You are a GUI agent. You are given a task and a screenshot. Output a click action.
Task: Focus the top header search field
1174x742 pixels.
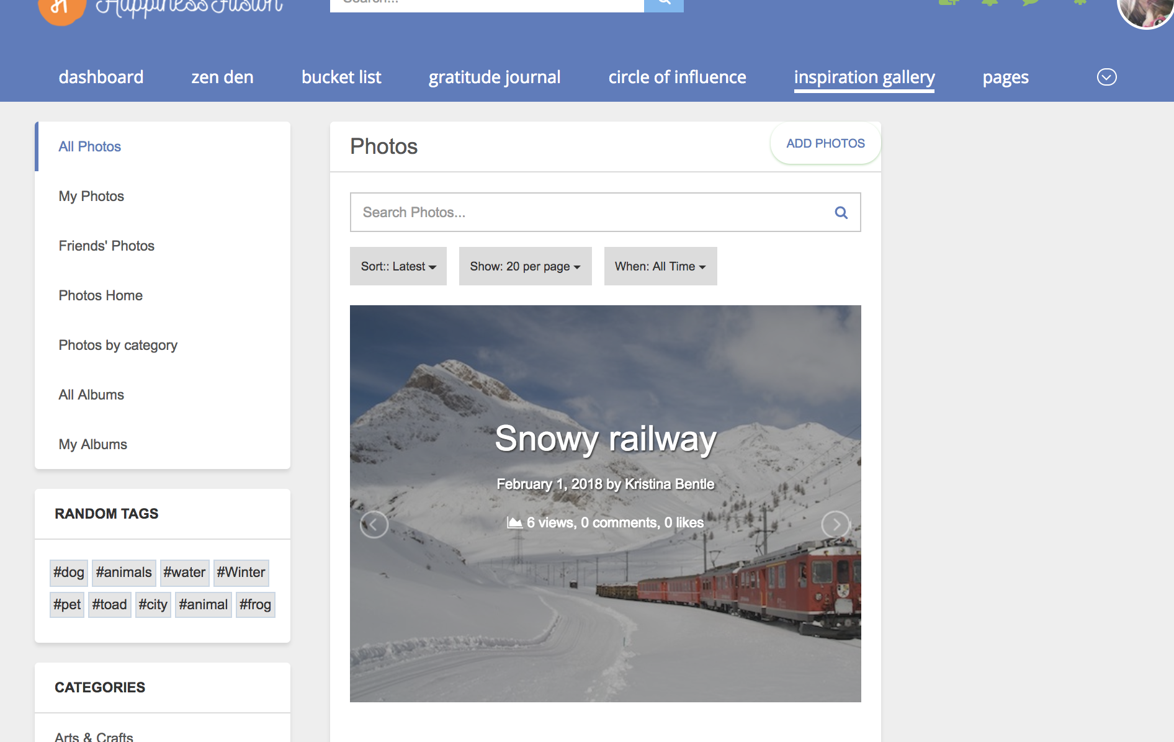click(487, 5)
